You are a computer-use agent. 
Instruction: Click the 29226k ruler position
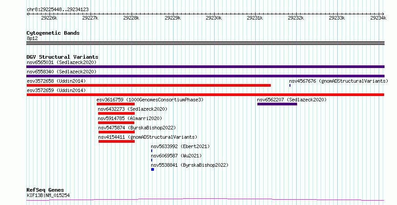(x=50, y=18)
